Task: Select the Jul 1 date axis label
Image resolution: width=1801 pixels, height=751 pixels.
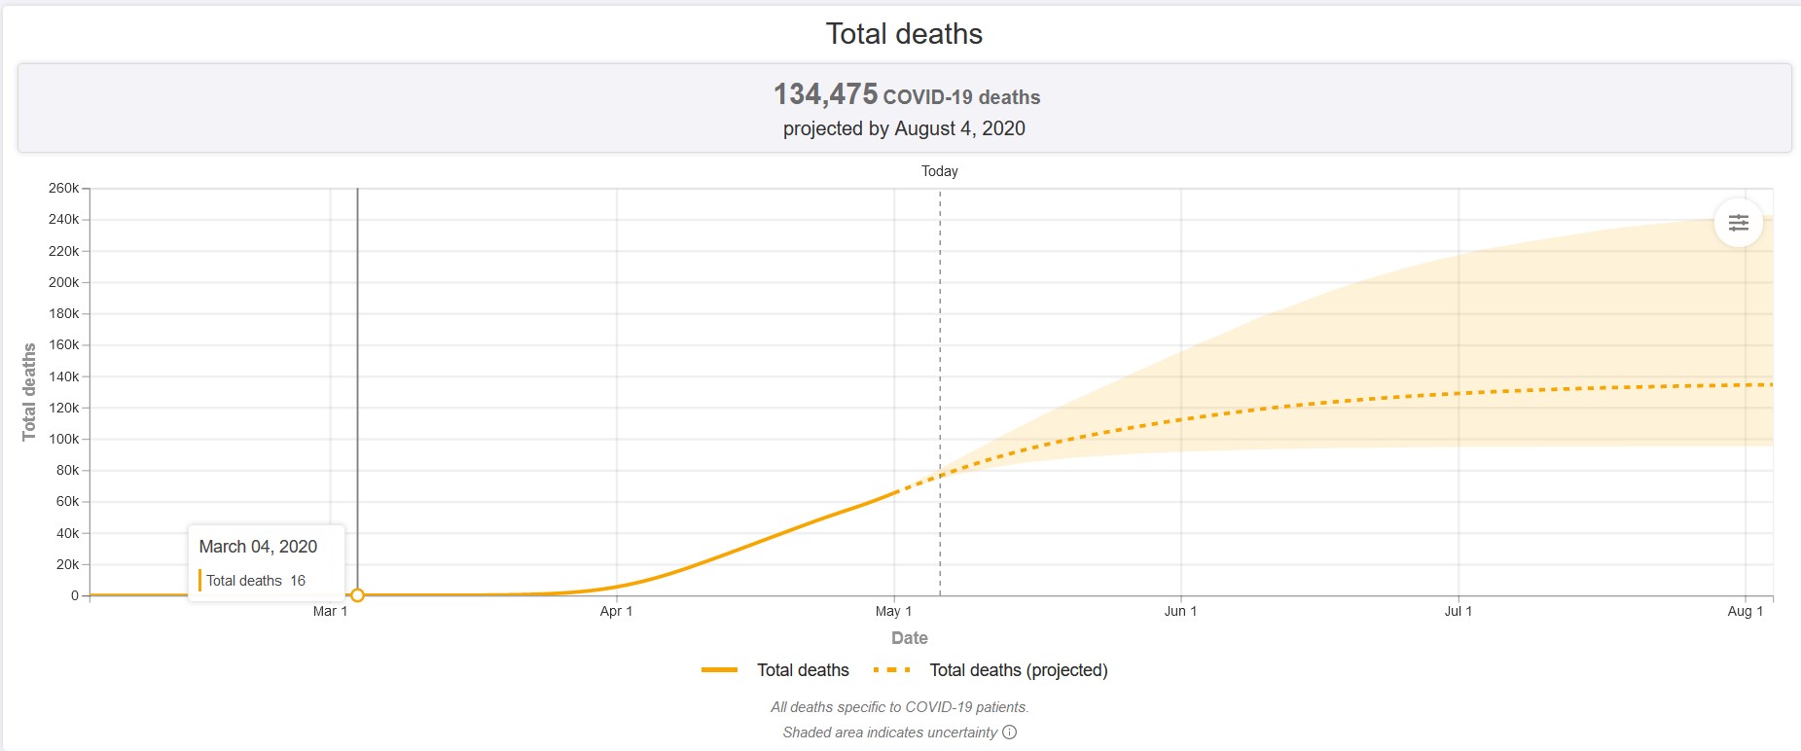Action: pos(1458,611)
